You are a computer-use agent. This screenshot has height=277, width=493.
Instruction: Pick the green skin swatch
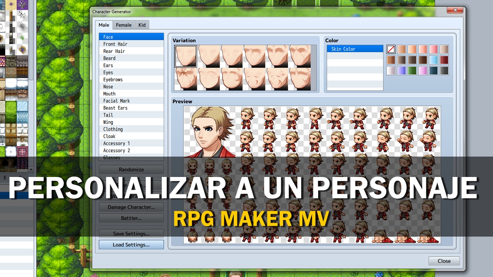[x=413, y=71]
